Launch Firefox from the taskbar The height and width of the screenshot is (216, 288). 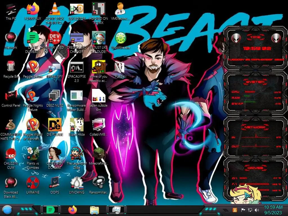pyautogui.click(x=73, y=210)
